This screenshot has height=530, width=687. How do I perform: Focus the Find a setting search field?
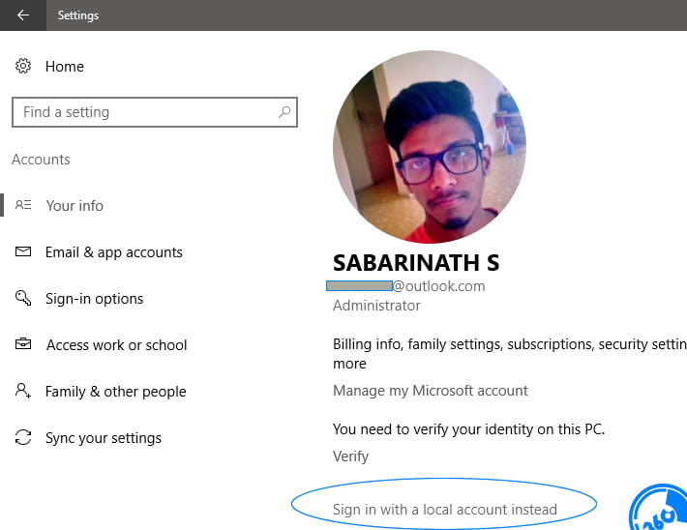pos(145,112)
